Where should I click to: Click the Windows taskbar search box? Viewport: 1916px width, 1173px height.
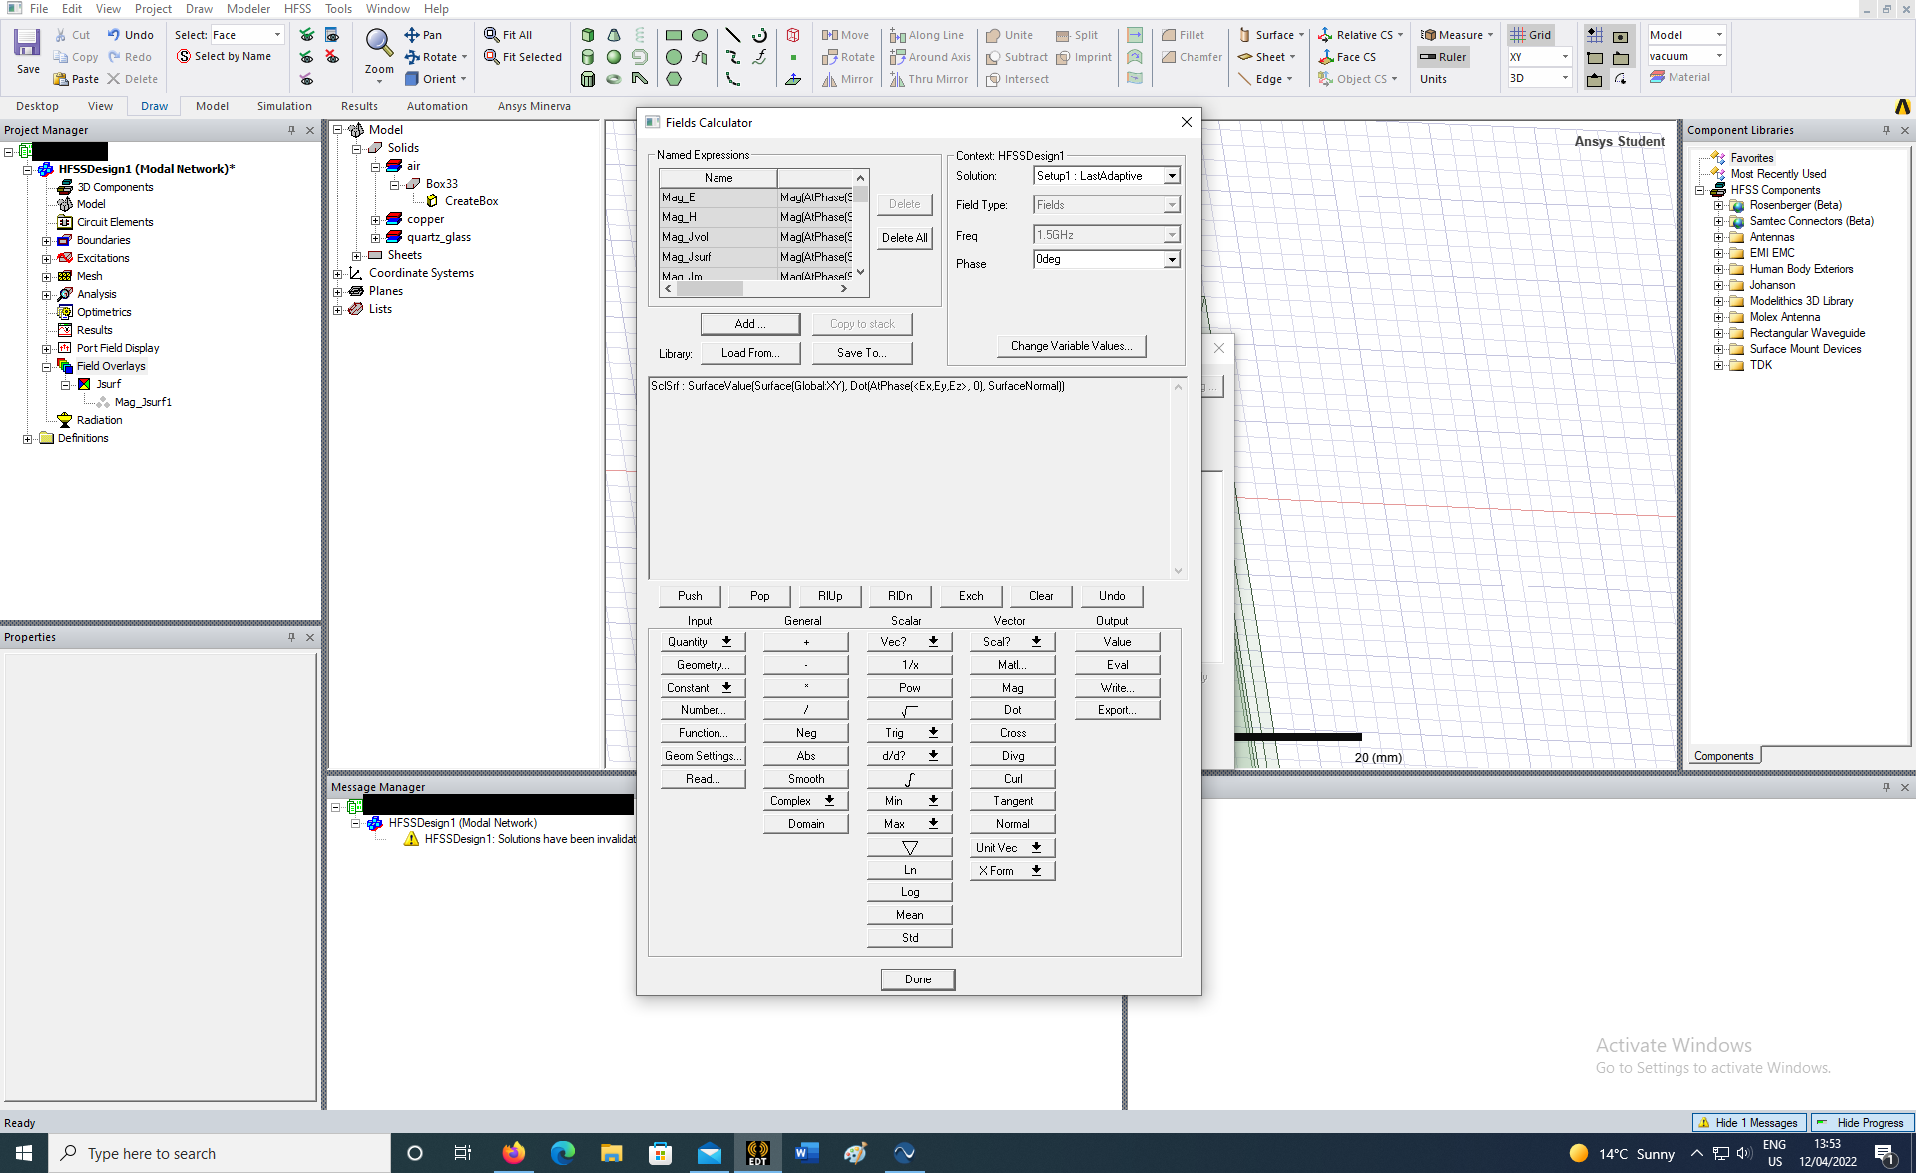[220, 1153]
